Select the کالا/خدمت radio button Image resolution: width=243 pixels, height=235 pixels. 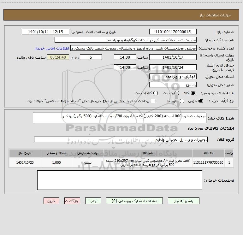pos(156,93)
